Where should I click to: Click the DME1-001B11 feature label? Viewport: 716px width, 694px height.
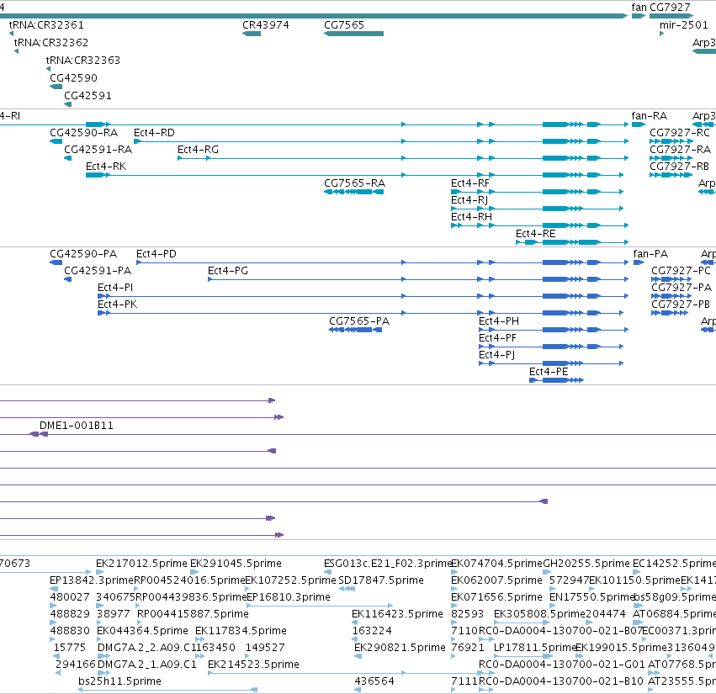coord(77,426)
